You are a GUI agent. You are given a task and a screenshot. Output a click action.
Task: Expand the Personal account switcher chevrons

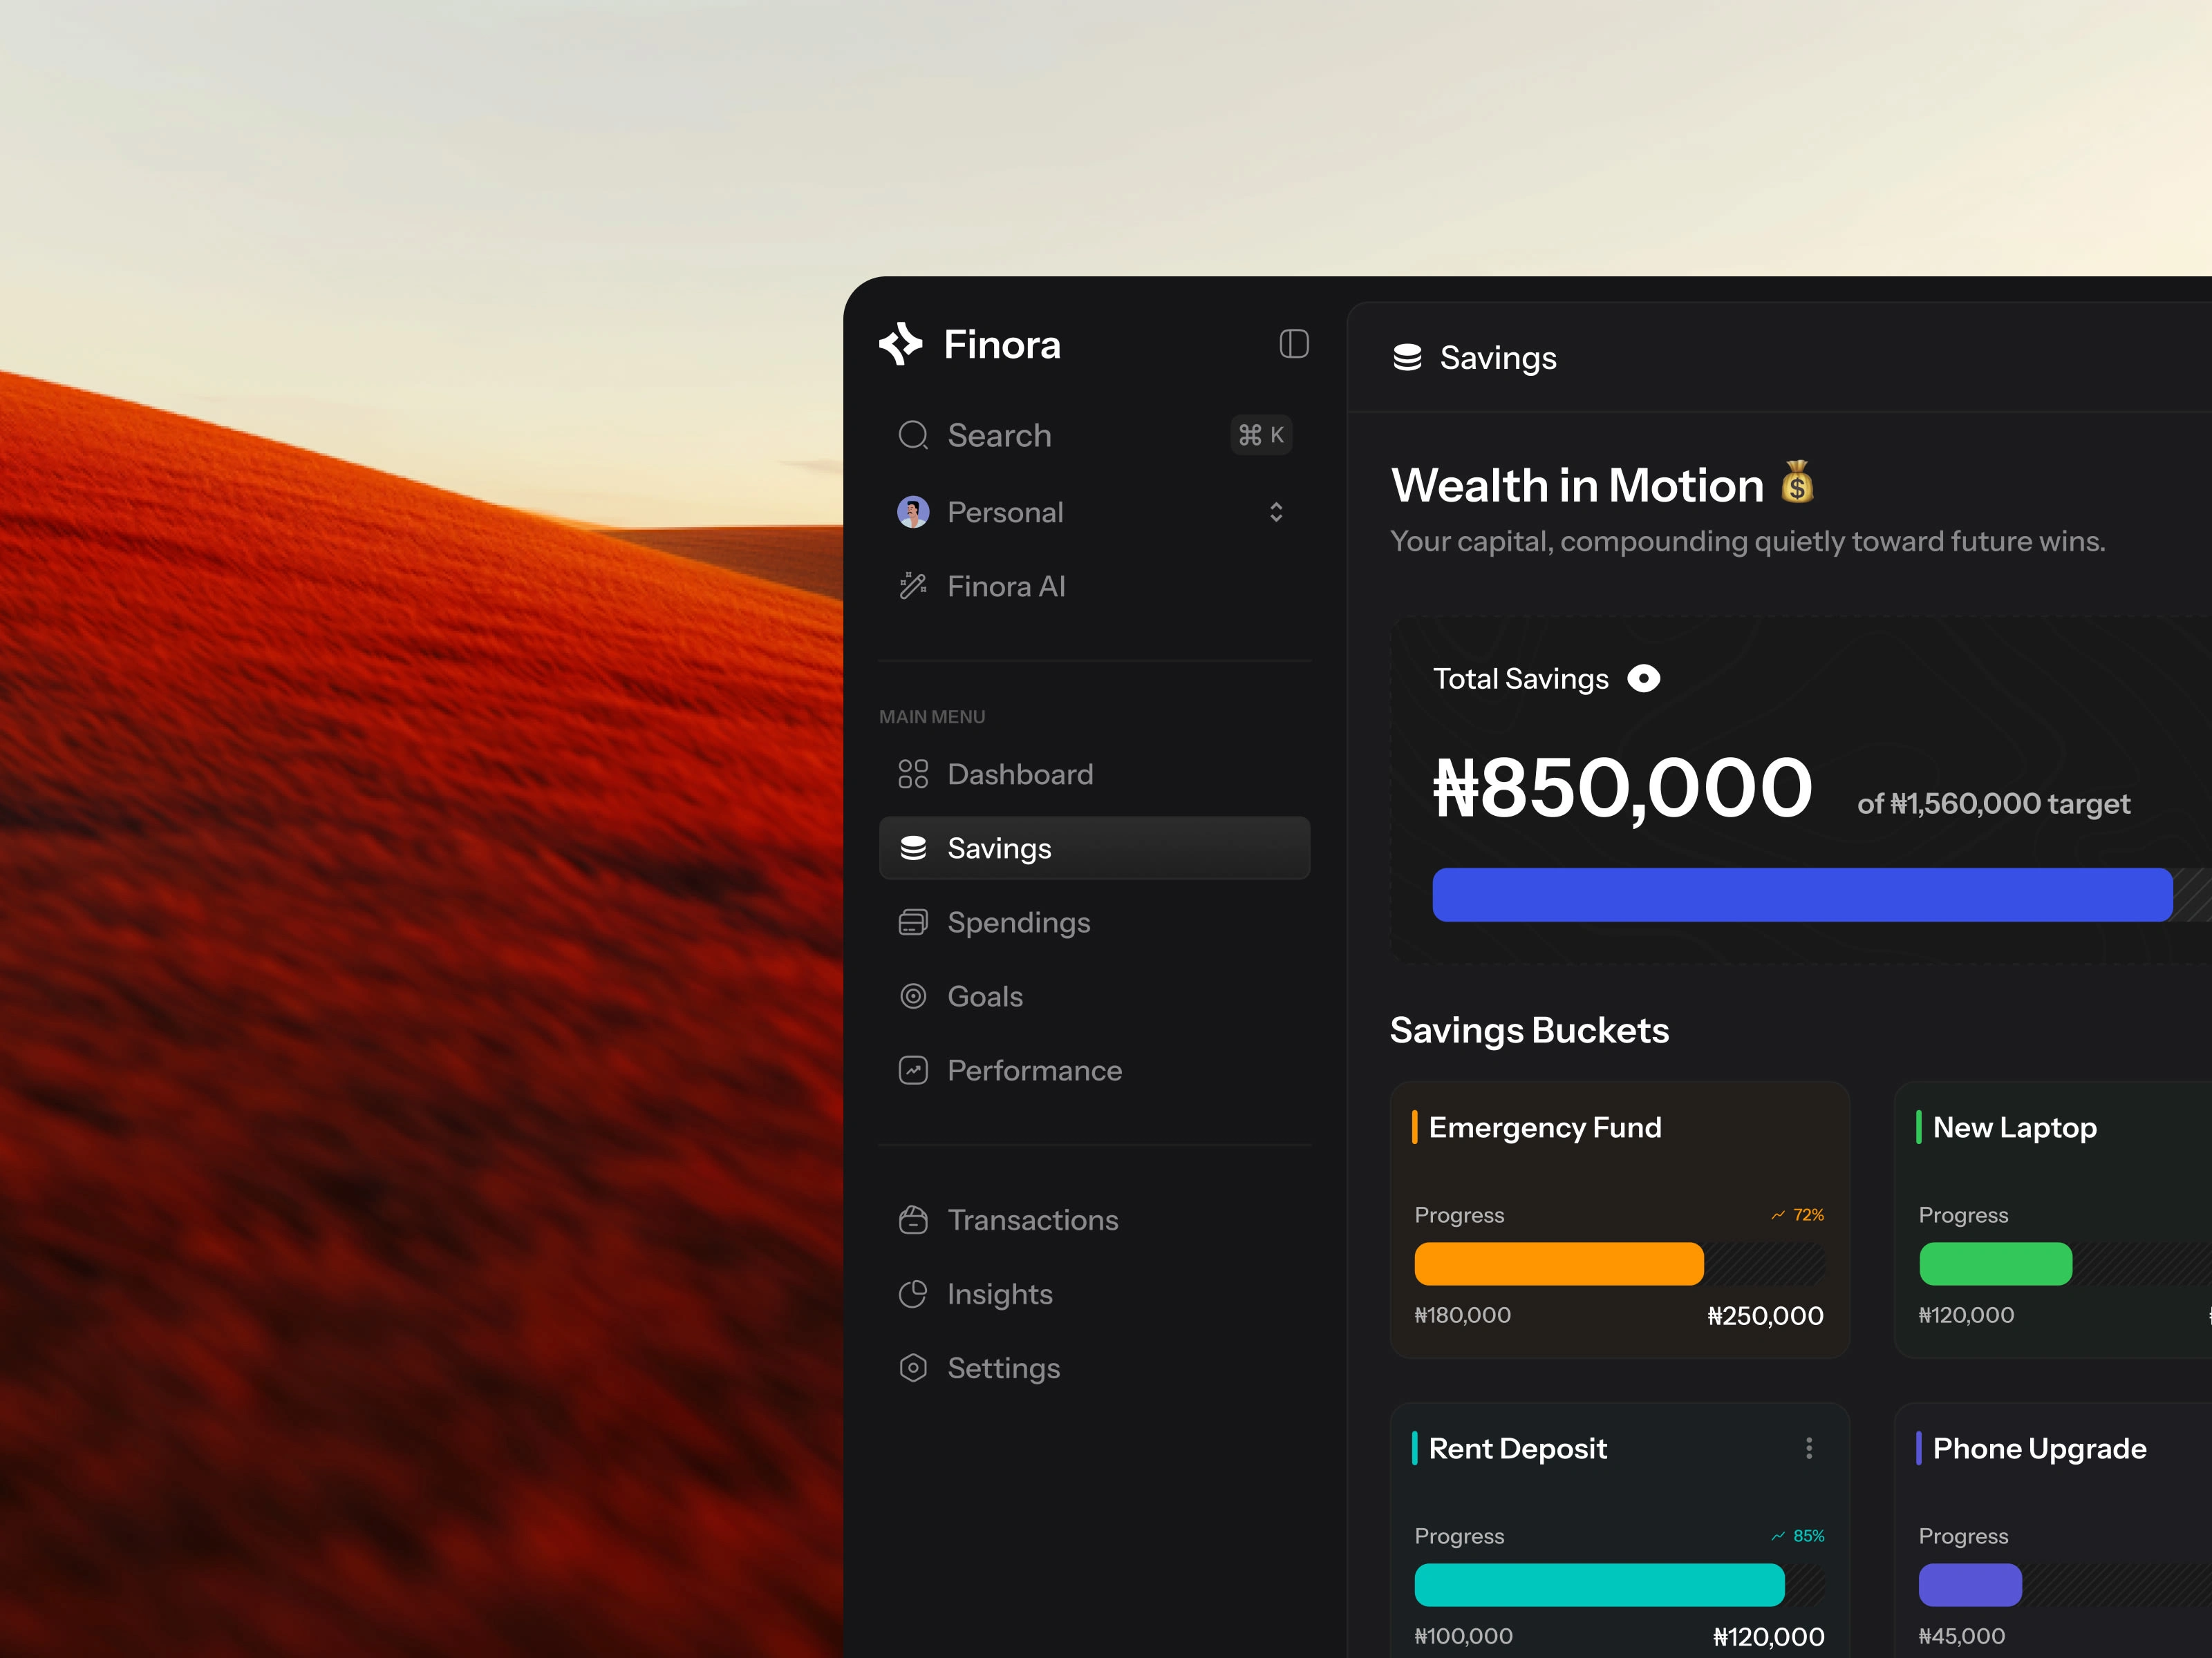point(1276,512)
